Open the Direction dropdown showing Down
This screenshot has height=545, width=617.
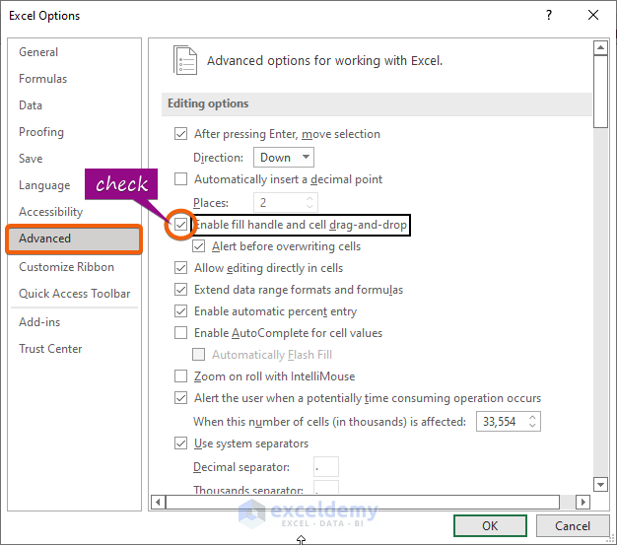(284, 158)
